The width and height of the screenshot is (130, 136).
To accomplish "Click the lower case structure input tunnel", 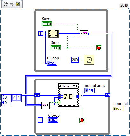I will [x=59, y=98].
